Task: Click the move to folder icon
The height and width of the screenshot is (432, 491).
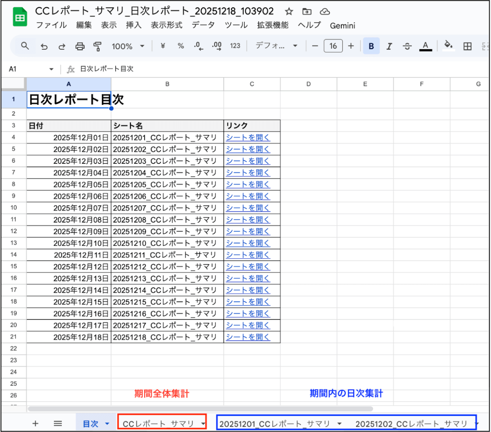Action: point(307,11)
